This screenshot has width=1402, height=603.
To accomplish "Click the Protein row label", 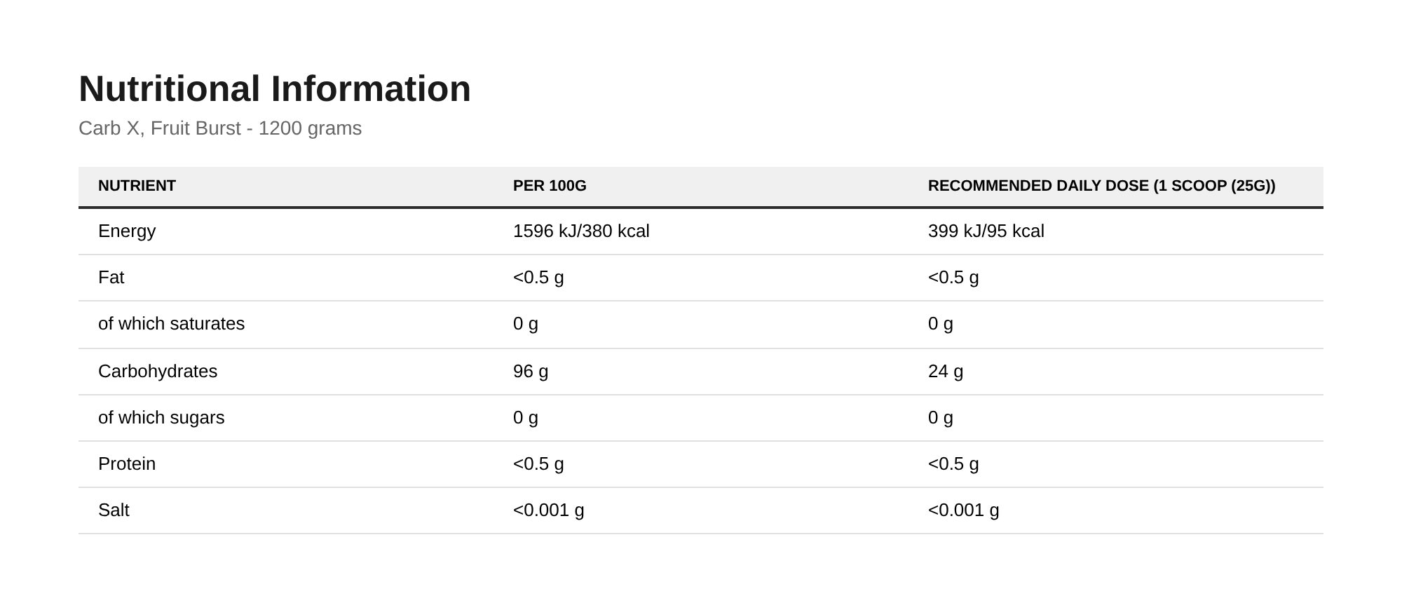I will click(127, 464).
